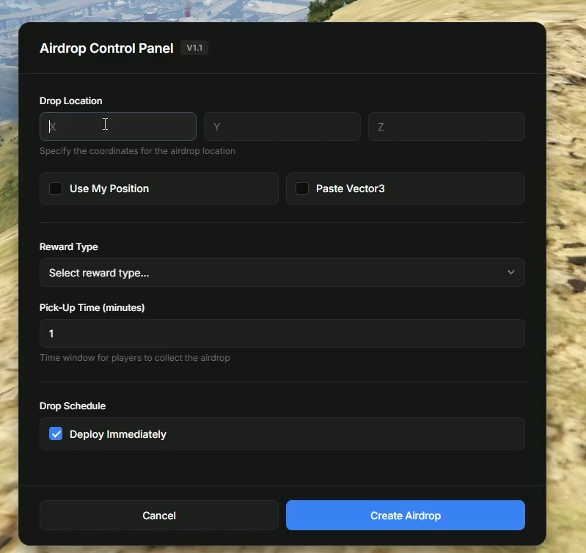
Task: Click the 'Time window for players' hint text
Action: (x=134, y=358)
